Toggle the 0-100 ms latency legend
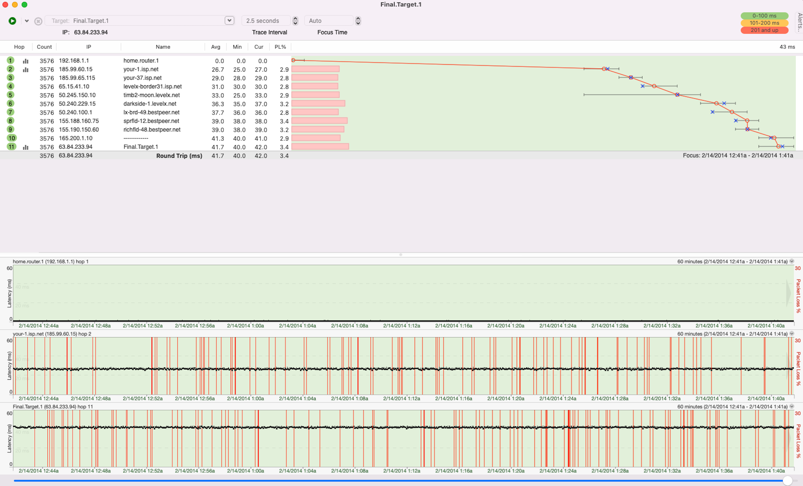 click(765, 16)
